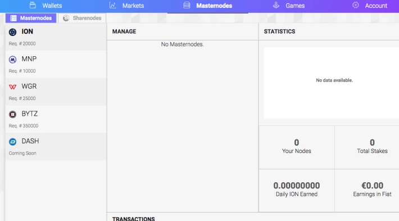The image size is (399, 221).
Task: Click the 'Req. # 350000' text
Action: tap(24, 126)
